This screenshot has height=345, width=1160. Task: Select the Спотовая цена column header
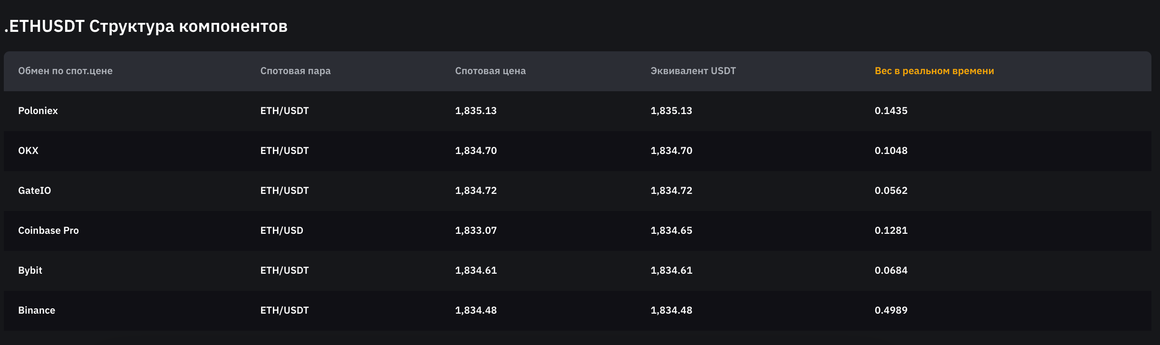click(490, 71)
